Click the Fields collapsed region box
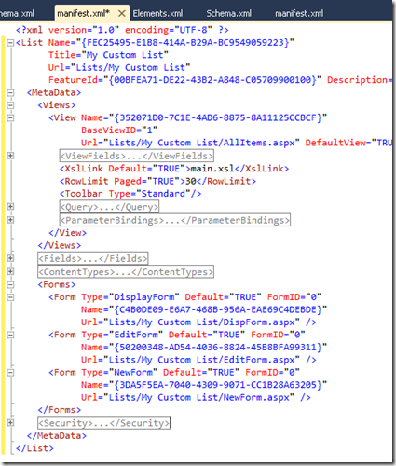Screen dimensions: 396x466 coord(93,258)
